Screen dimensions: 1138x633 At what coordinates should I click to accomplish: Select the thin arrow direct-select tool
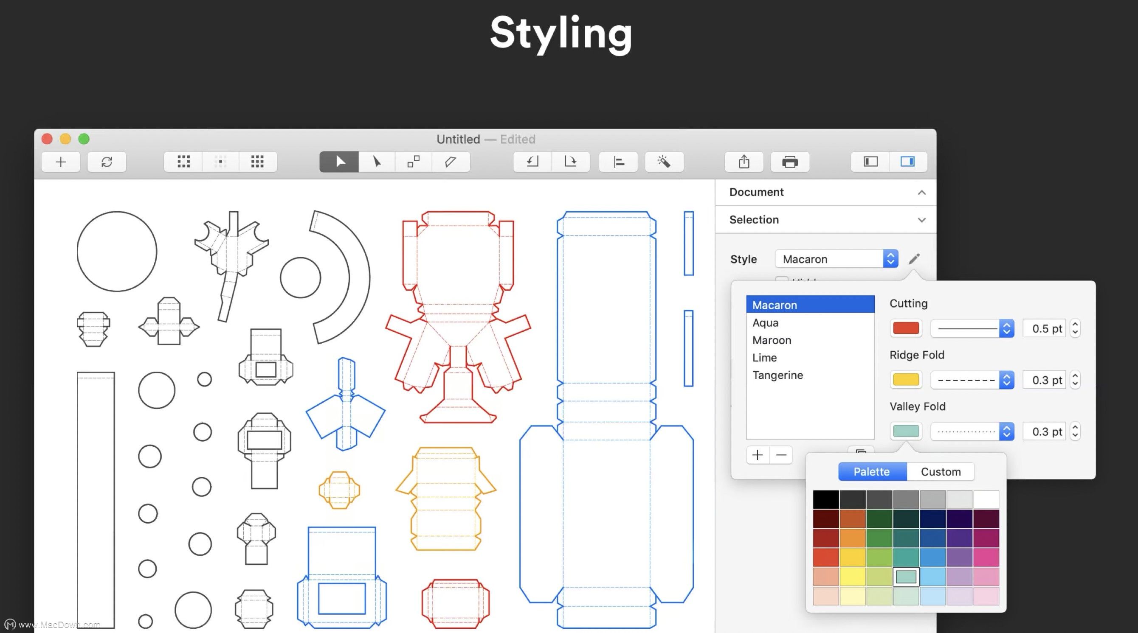click(x=377, y=162)
